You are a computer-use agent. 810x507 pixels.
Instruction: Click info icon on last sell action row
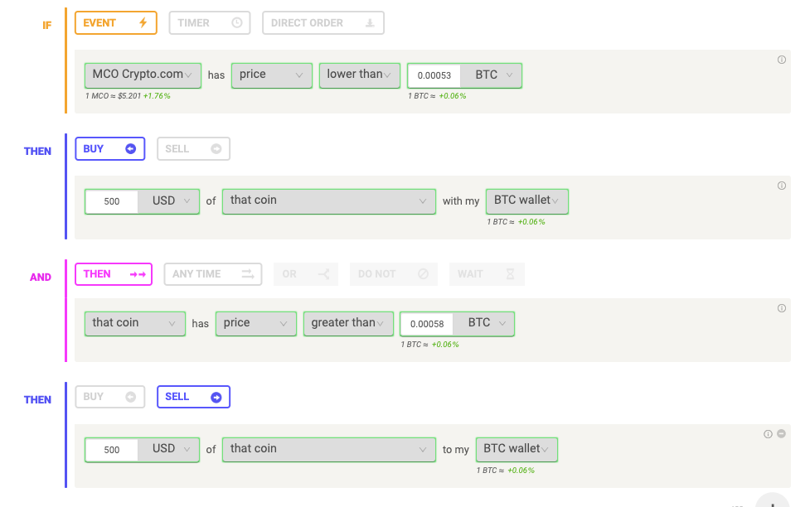click(769, 434)
